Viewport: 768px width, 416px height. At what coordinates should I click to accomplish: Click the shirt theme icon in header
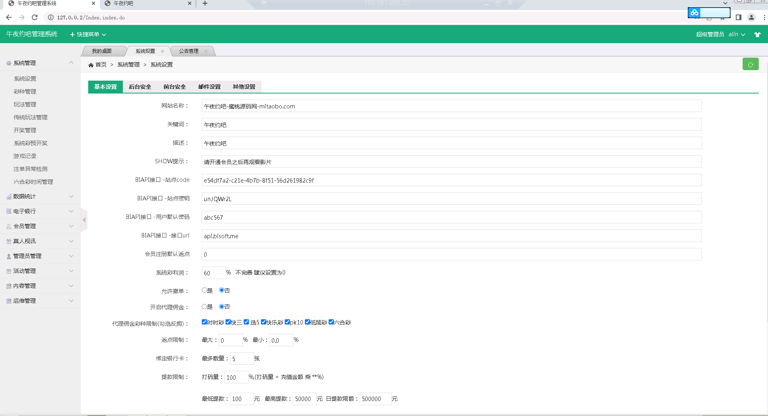click(x=758, y=35)
